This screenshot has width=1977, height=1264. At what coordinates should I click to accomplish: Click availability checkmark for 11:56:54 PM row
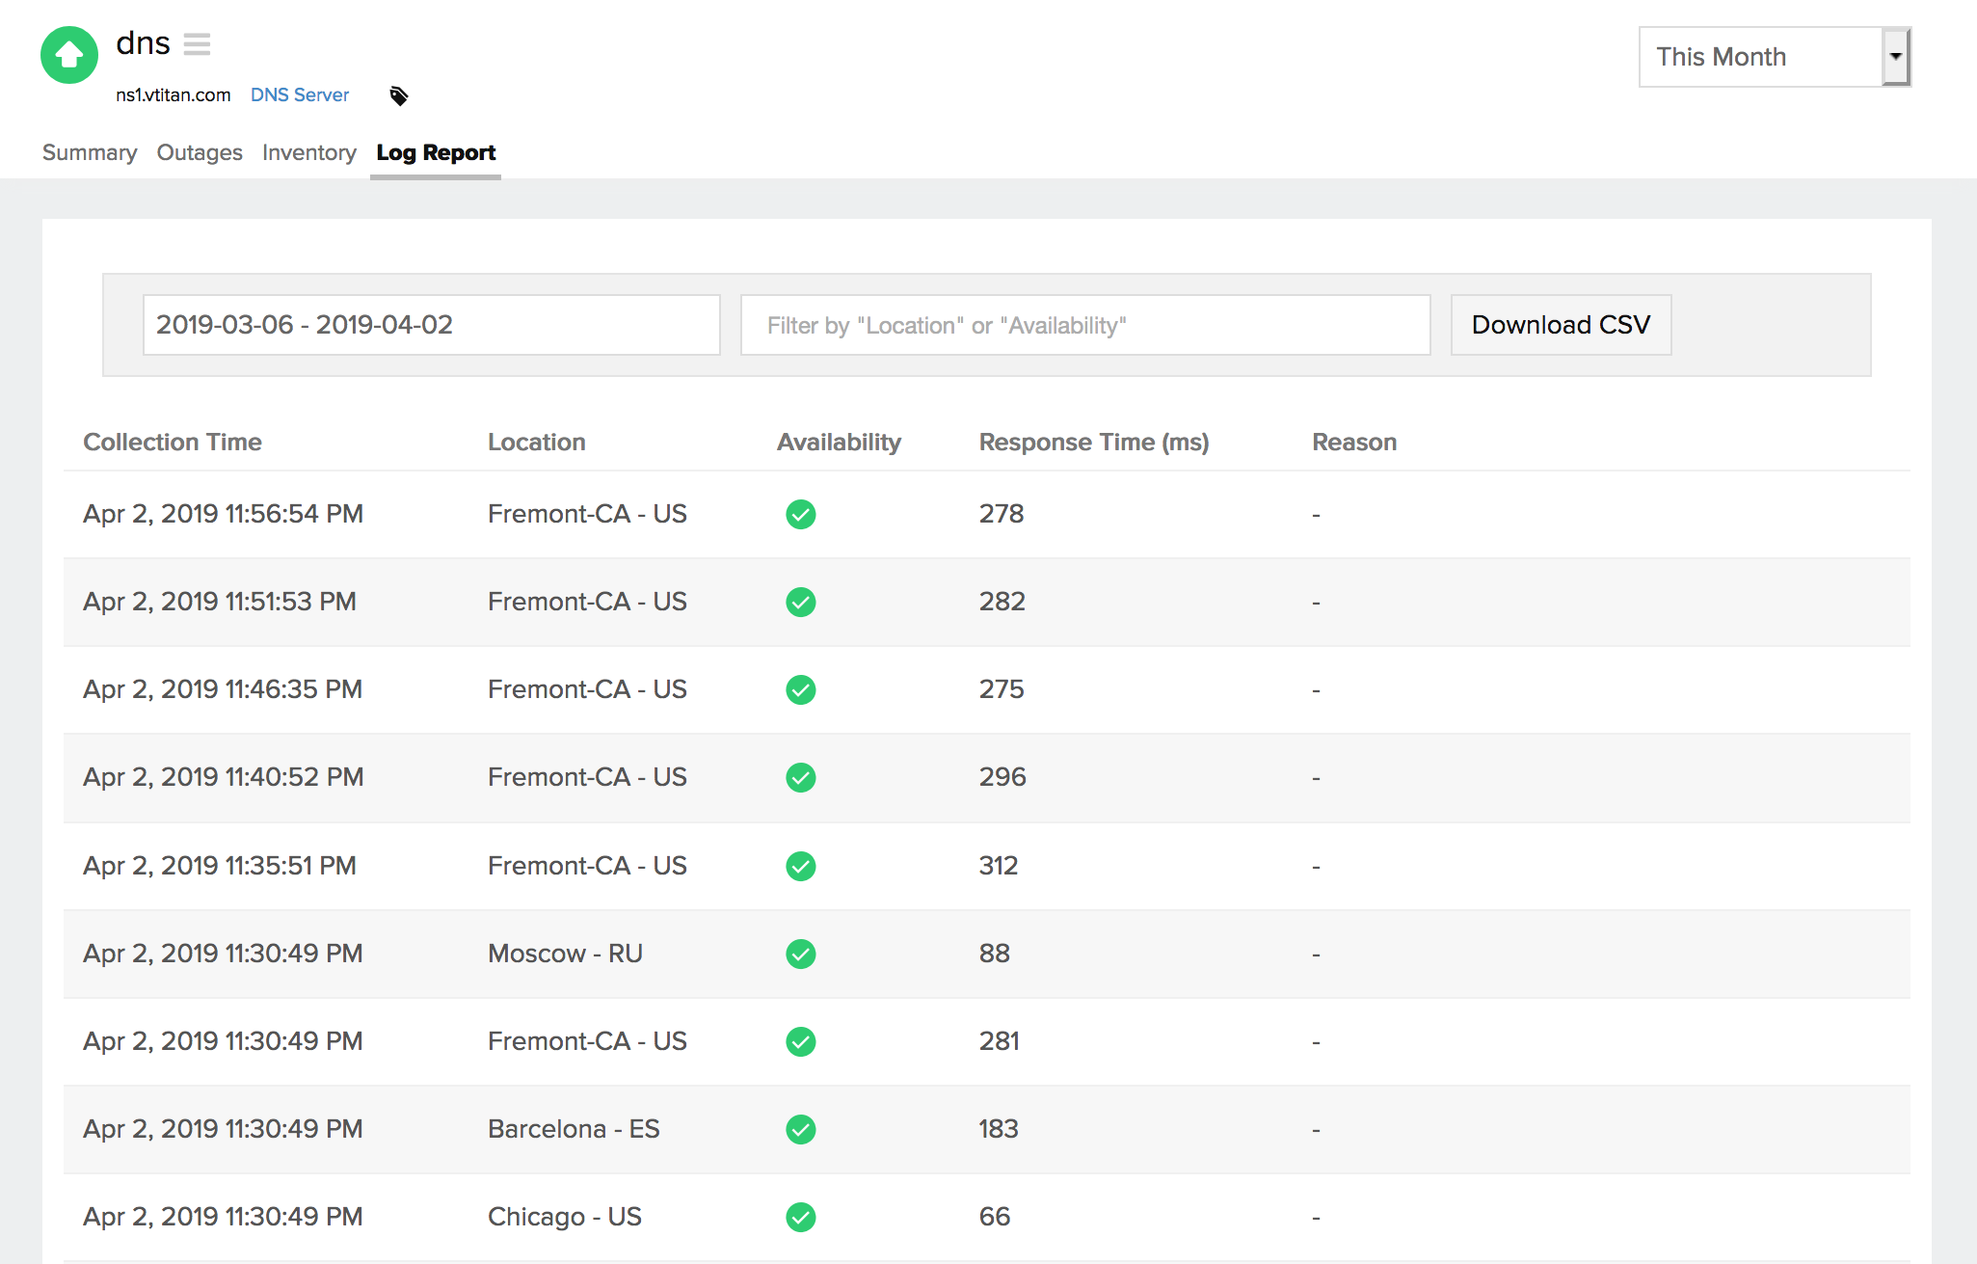click(x=800, y=514)
